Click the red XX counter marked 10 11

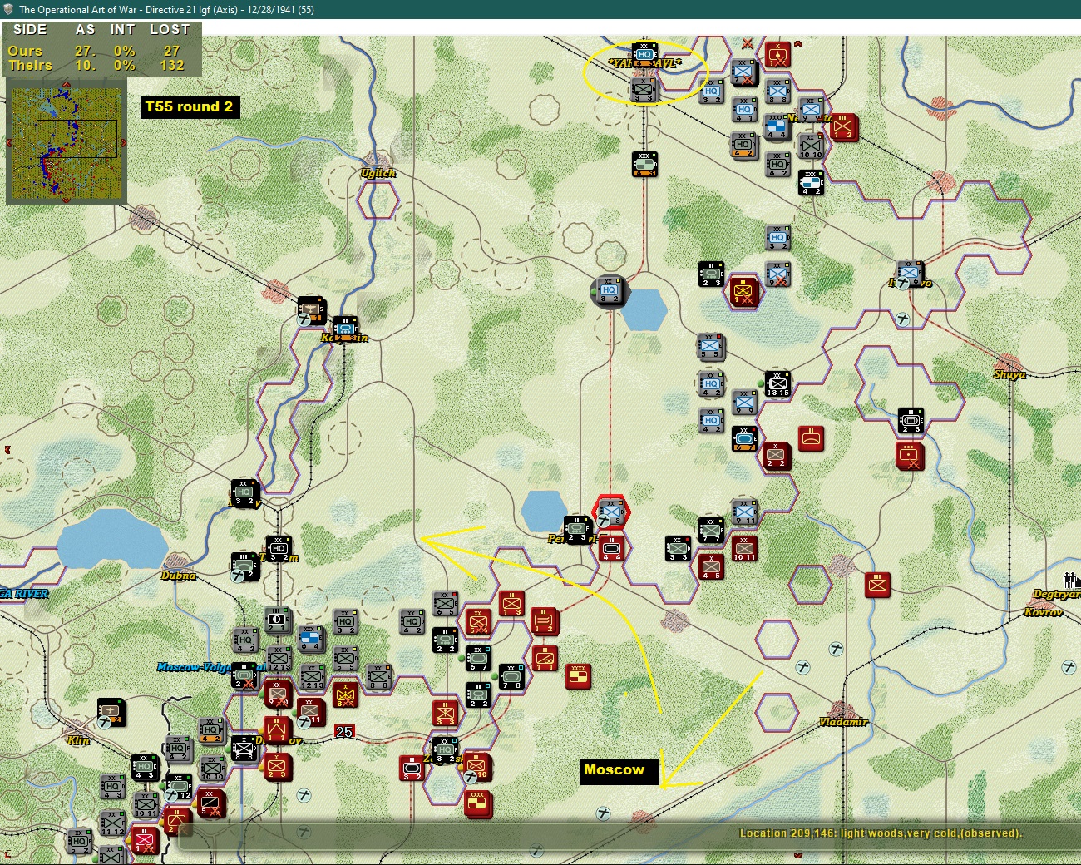pyautogui.click(x=744, y=548)
